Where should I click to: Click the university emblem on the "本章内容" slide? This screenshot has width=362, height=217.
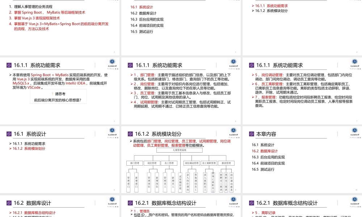[x=354, y=130]
